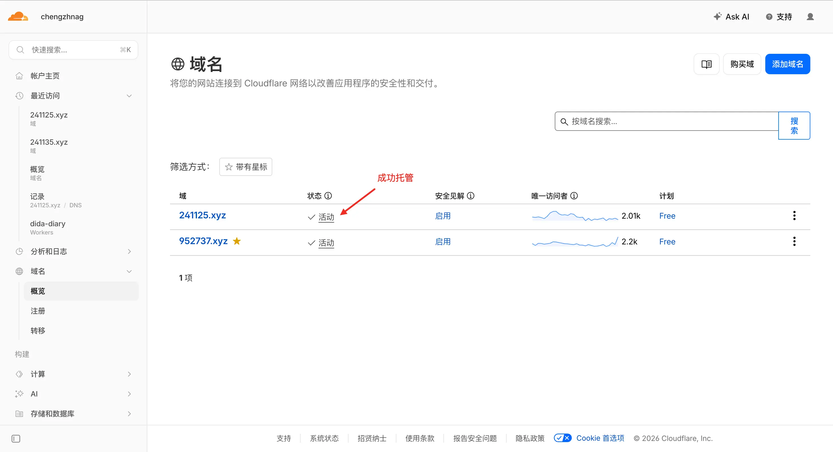Click the documentation book icon button
This screenshot has height=452, width=833.
click(706, 64)
